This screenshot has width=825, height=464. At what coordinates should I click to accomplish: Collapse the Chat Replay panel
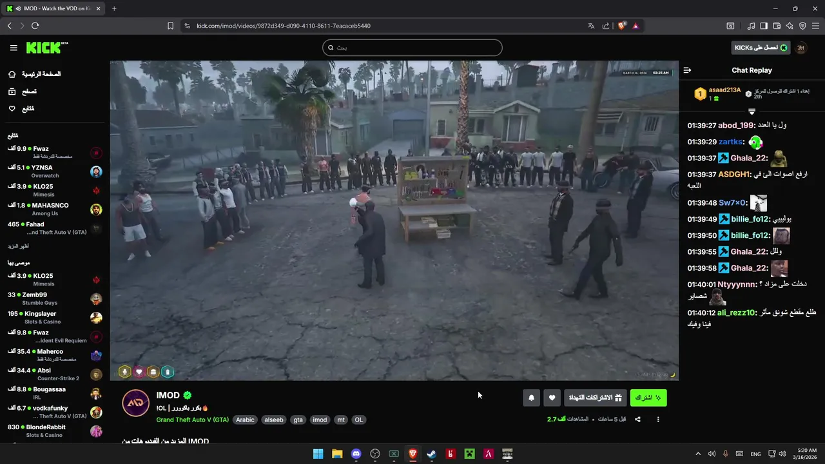(x=687, y=70)
